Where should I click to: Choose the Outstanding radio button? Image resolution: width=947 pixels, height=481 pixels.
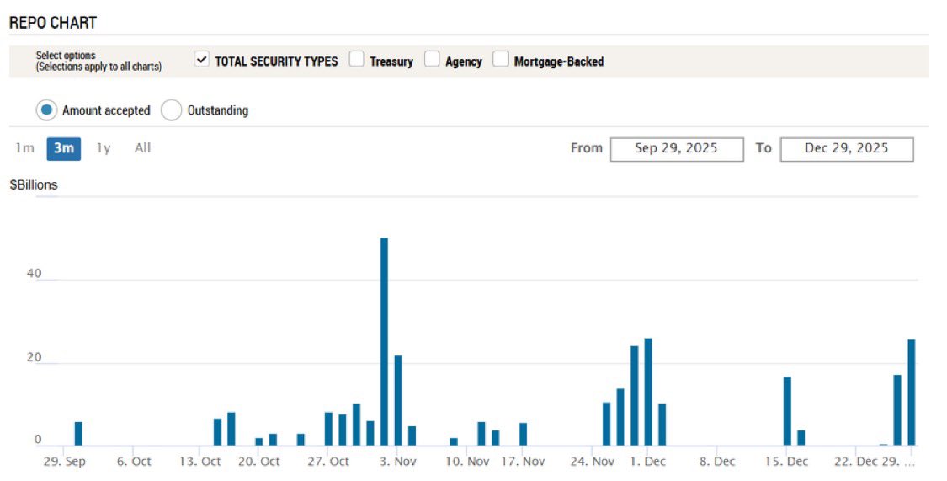[x=172, y=110]
